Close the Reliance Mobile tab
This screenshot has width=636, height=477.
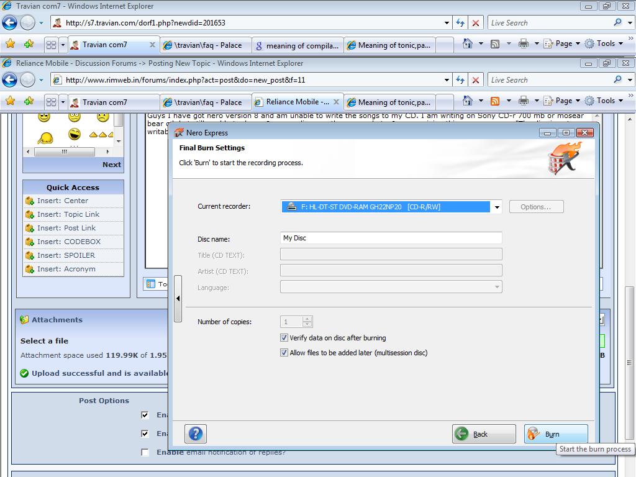point(336,102)
